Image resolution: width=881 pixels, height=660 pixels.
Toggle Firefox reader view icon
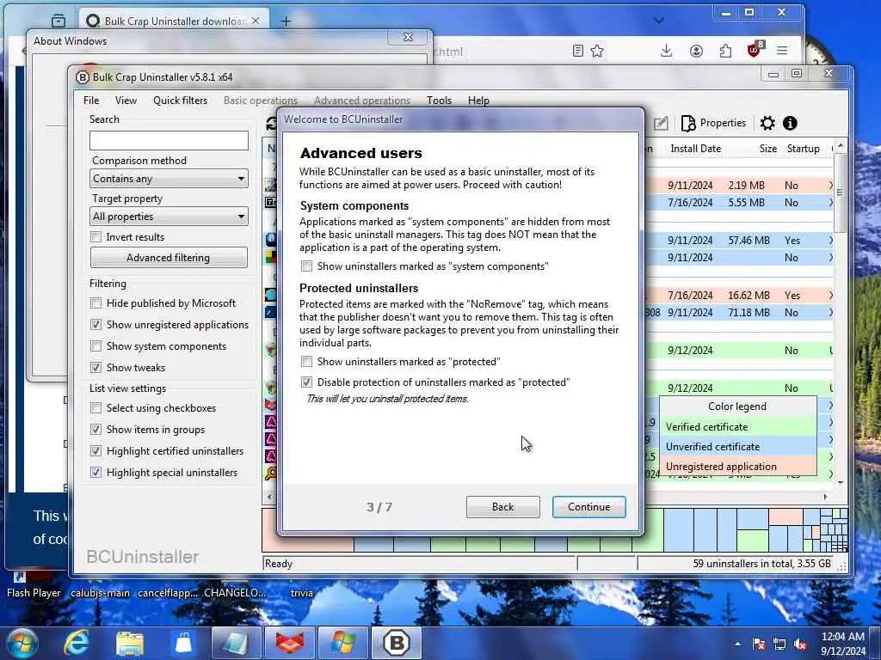tap(577, 51)
